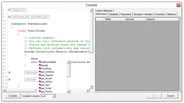Click editor horizontal scroll left arrow

(4, 90)
